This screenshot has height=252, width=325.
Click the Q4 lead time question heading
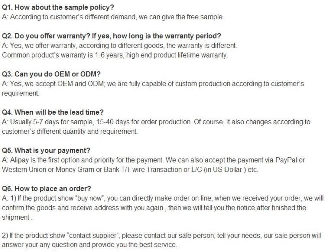[53, 112]
